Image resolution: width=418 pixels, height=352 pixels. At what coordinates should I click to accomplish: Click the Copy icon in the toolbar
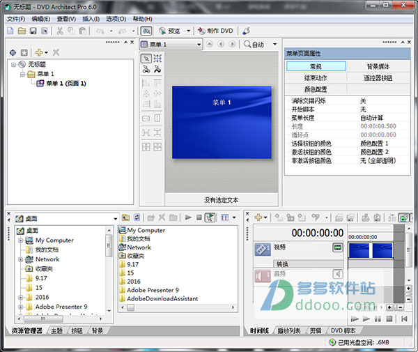click(x=71, y=31)
